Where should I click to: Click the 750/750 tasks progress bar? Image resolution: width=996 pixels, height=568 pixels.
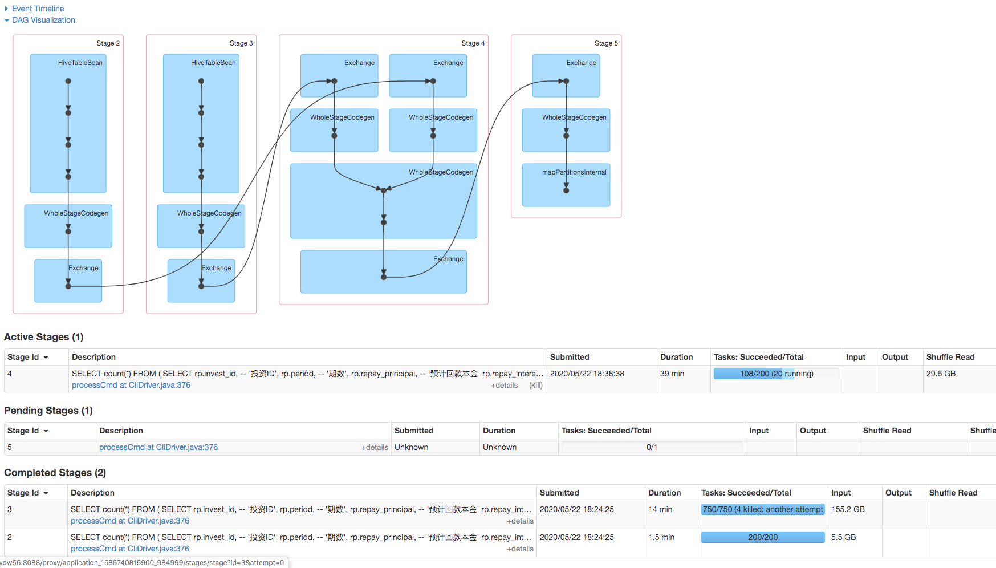coord(762,509)
